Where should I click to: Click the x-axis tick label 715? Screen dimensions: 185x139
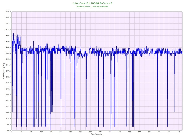pos(179,132)
